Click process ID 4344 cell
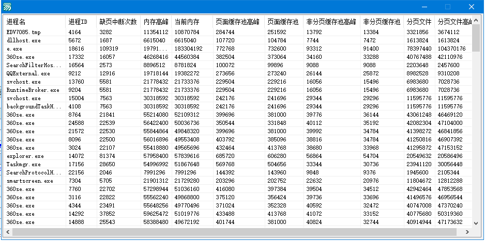The width and height of the screenshot is (485, 241). tap(74, 205)
